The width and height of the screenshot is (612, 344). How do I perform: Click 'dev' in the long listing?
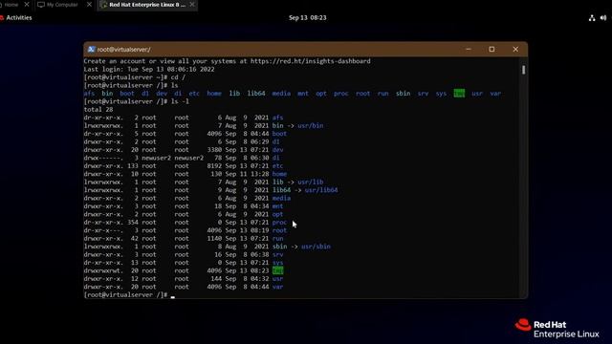[277, 150]
